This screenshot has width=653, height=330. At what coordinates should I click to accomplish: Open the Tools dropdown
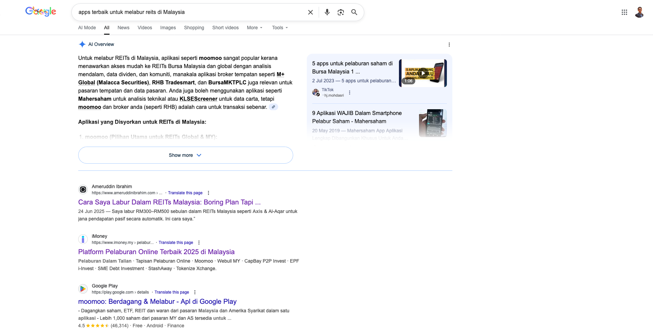tap(280, 28)
